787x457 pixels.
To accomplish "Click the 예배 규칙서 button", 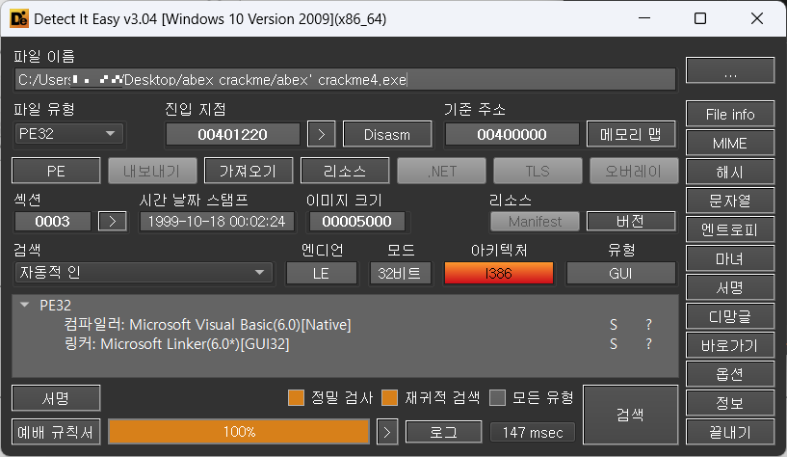I will (x=56, y=432).
